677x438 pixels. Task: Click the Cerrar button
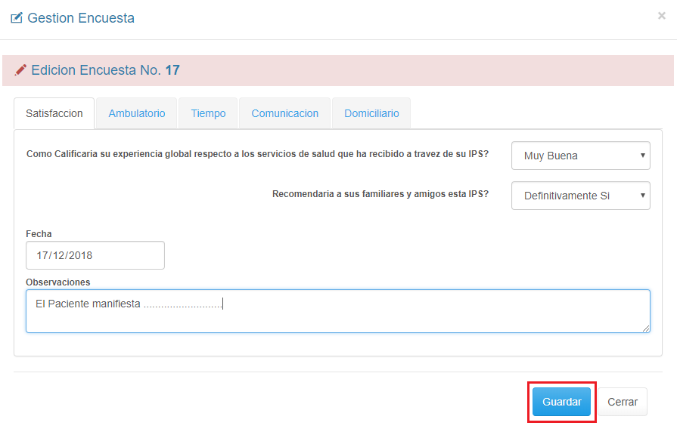click(x=623, y=402)
